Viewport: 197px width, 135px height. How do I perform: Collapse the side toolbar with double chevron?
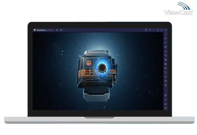coord(166,30)
